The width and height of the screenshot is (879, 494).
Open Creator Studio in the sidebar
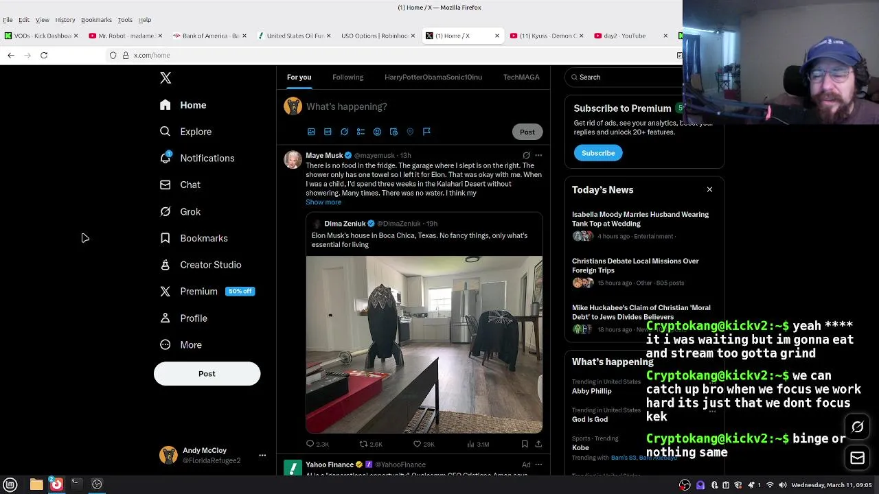pos(200,265)
